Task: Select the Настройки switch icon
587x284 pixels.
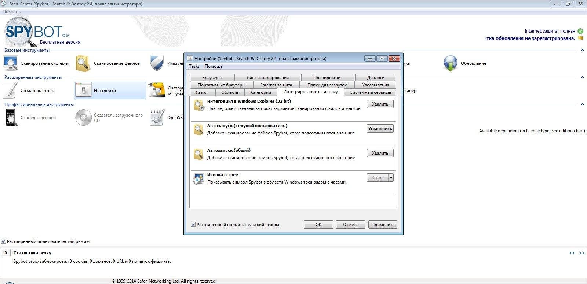Action: pyautogui.click(x=83, y=90)
